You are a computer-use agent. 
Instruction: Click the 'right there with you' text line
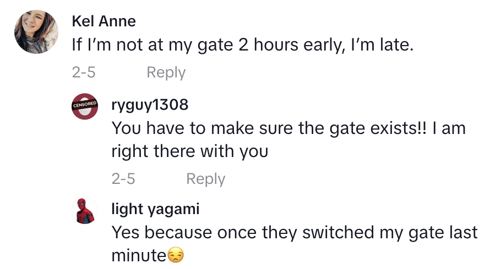pos(189,151)
